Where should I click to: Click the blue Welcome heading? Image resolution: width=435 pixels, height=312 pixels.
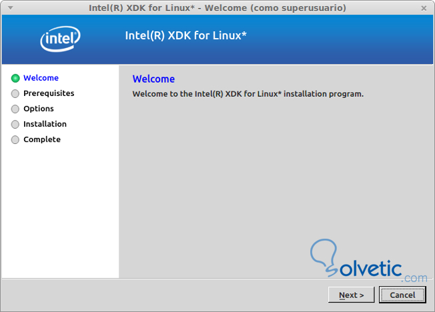point(153,79)
